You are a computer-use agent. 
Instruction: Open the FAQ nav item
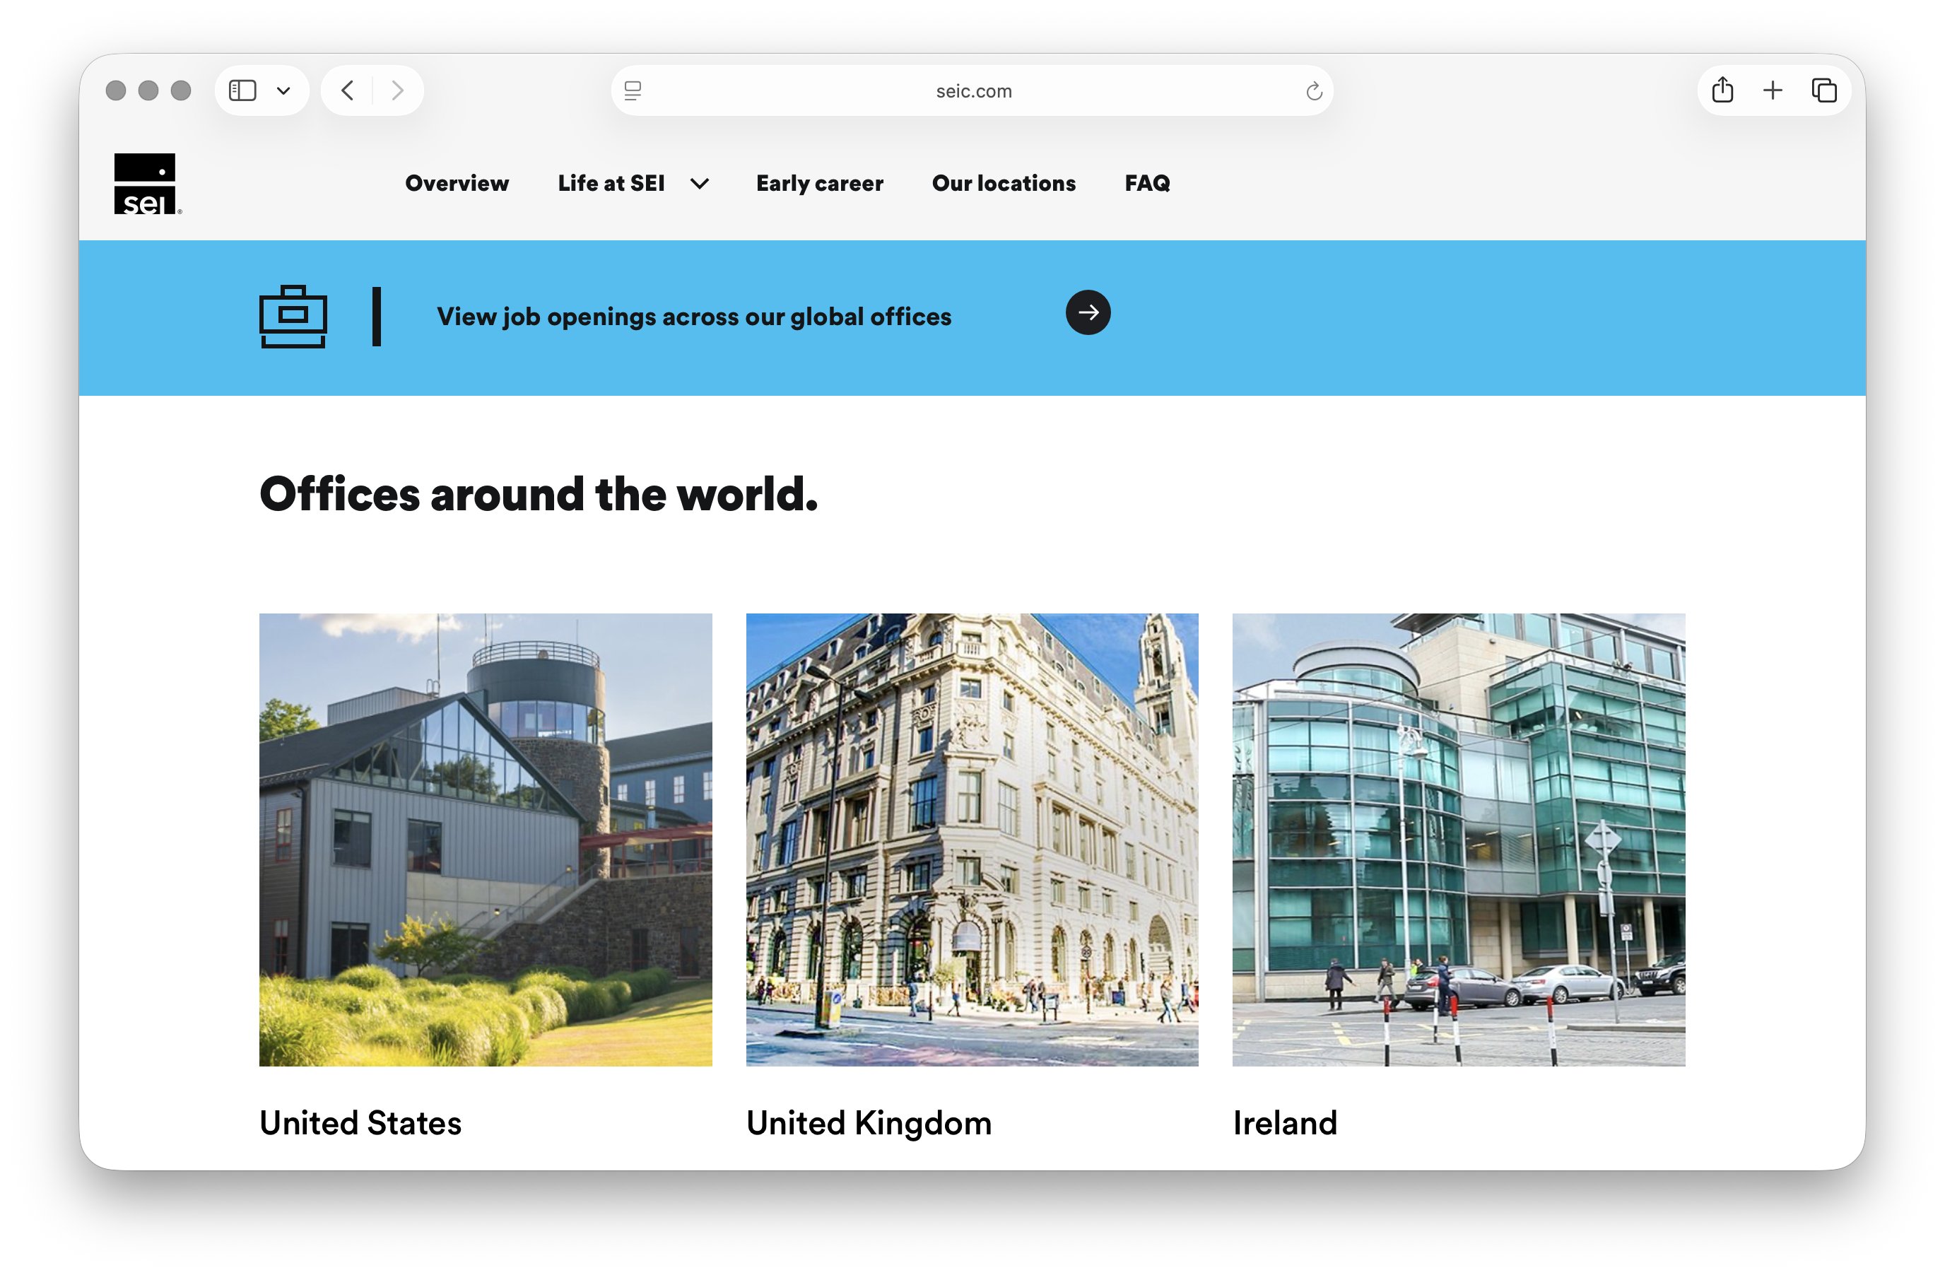1147,183
